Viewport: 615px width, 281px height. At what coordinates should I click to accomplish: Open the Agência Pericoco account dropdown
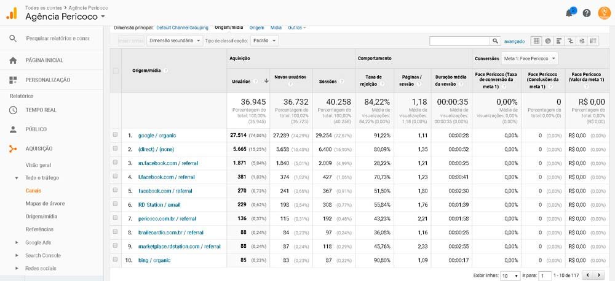65,17
